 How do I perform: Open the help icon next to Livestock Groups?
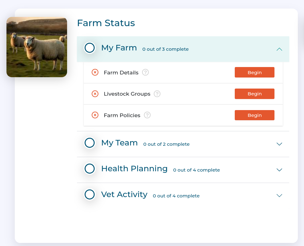(x=157, y=94)
